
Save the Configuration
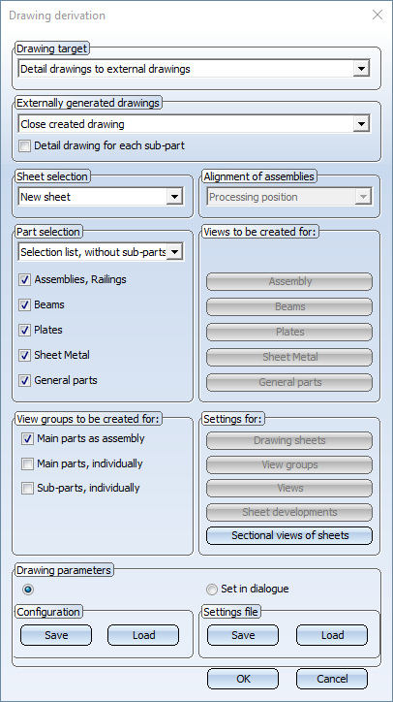tap(56, 635)
